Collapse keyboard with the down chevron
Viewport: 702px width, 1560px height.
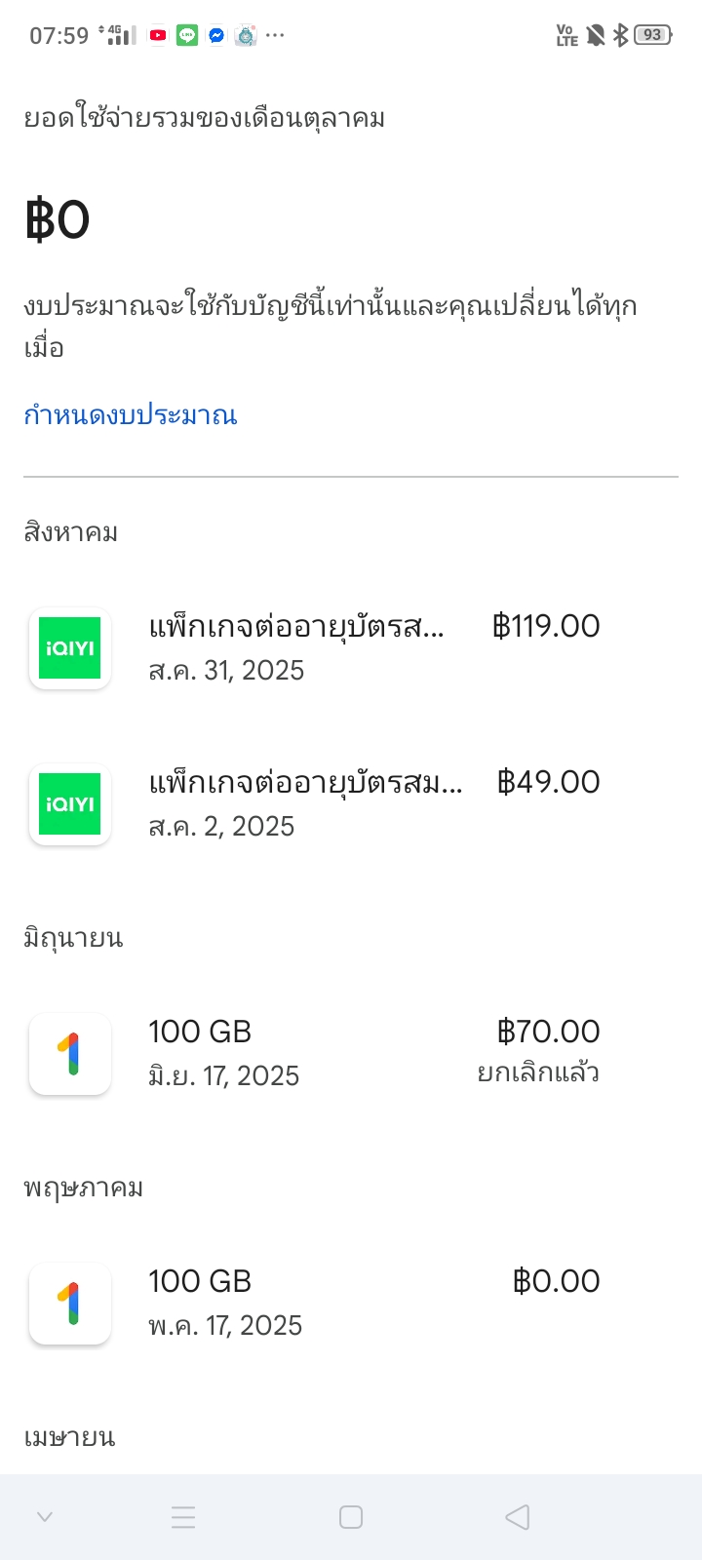(45, 1517)
